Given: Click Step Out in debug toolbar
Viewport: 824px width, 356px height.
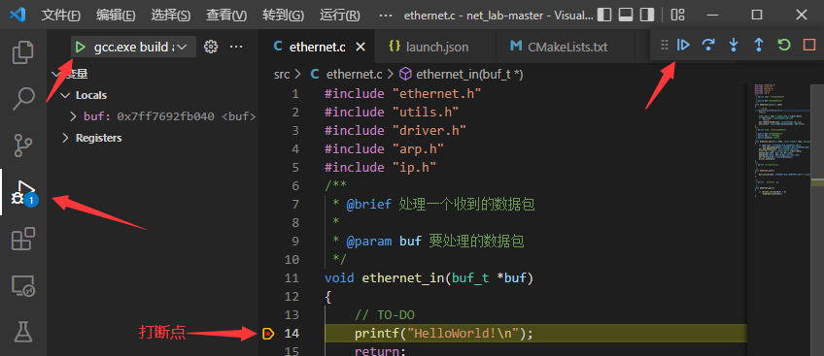Looking at the screenshot, I should (x=759, y=45).
